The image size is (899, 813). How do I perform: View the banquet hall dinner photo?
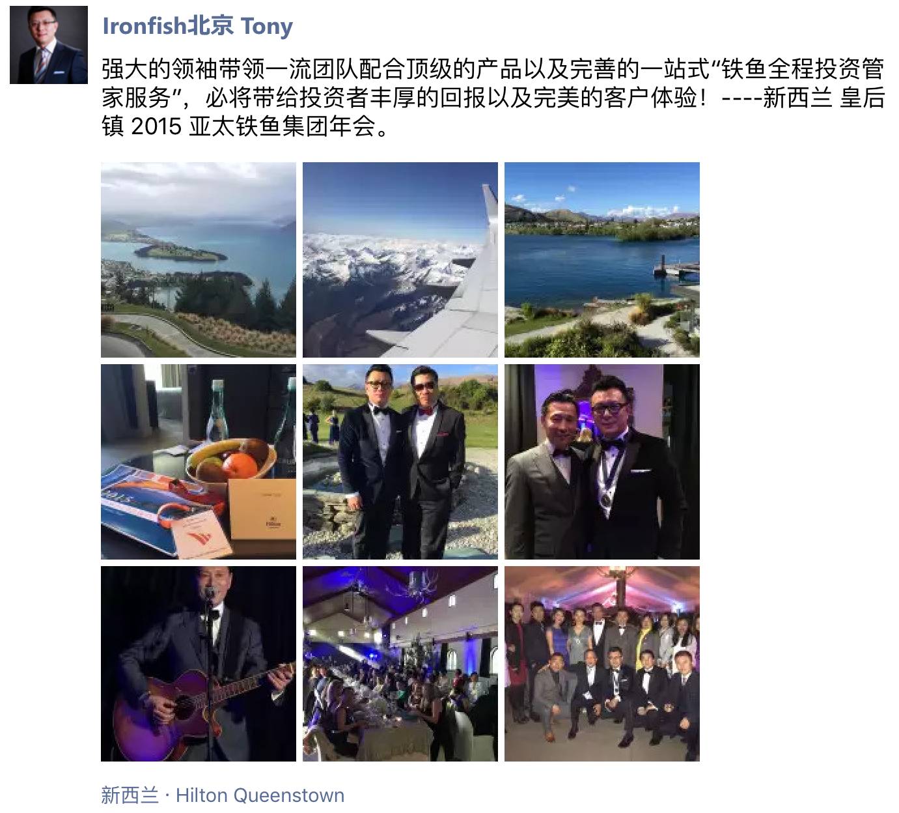tap(400, 664)
